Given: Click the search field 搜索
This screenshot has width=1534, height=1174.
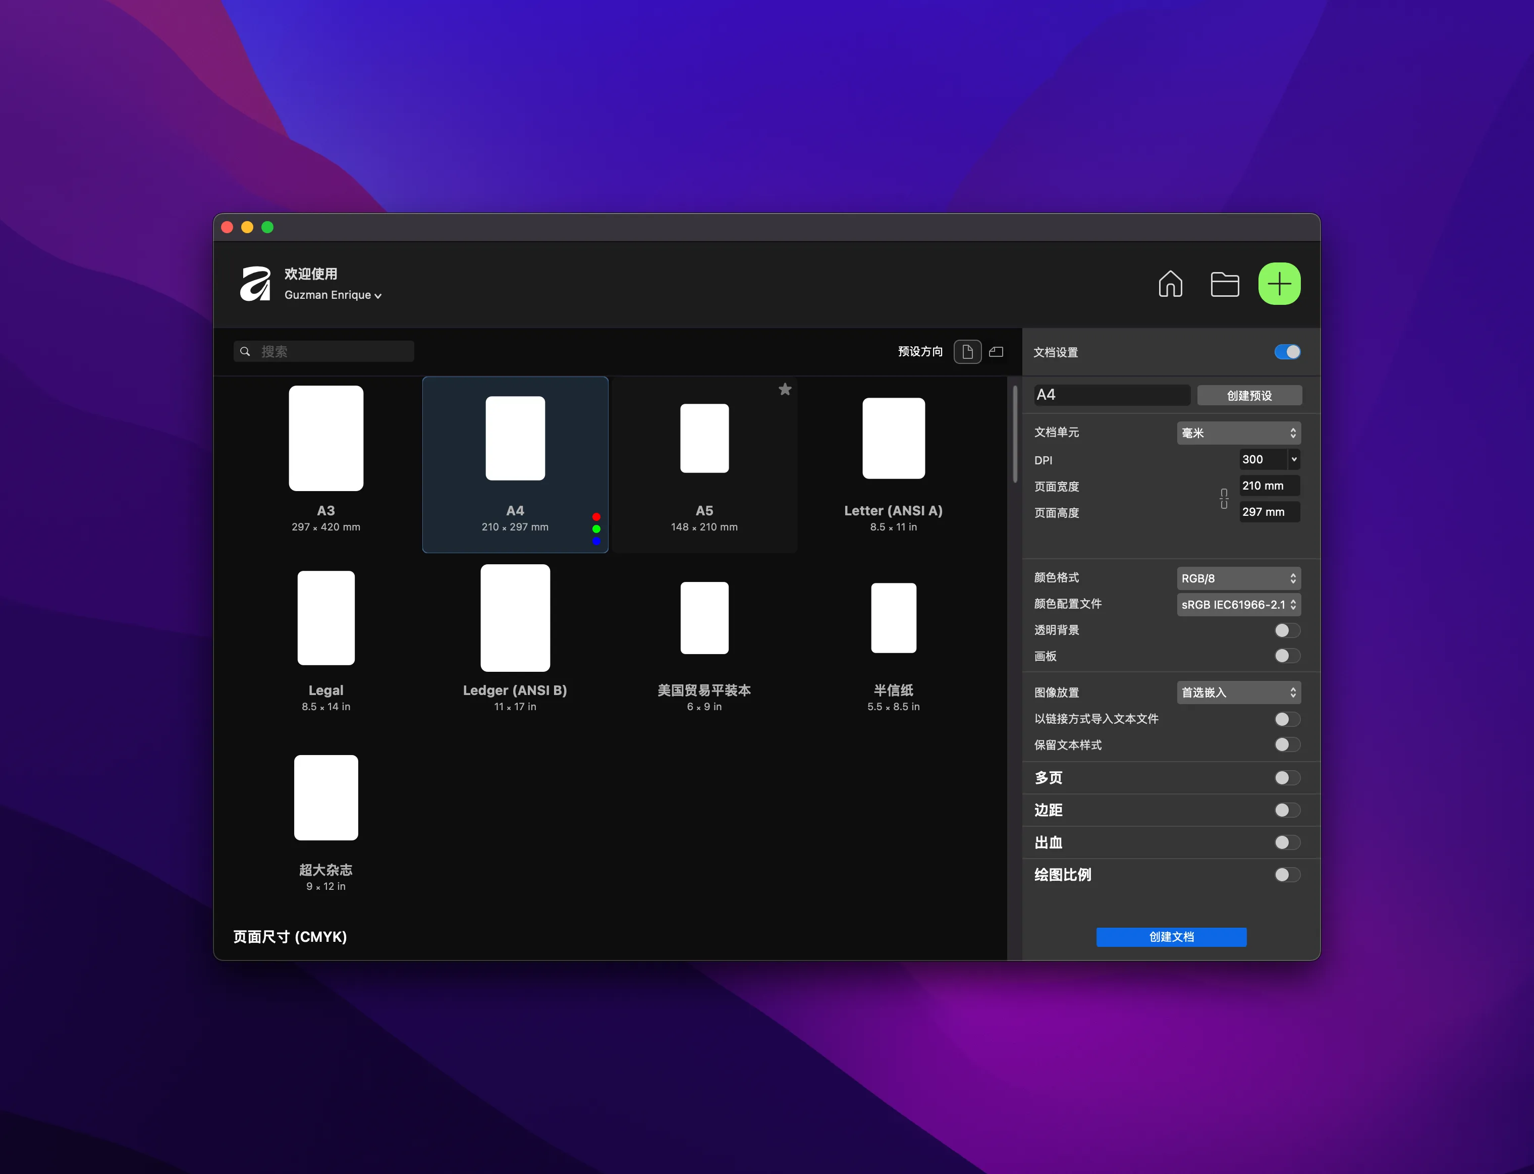Looking at the screenshot, I should pyautogui.click(x=323, y=351).
